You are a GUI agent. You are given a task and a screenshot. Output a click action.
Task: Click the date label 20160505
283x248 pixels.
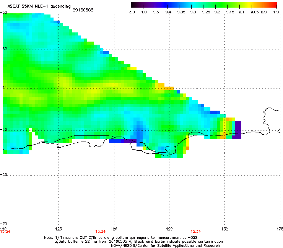click(x=83, y=10)
